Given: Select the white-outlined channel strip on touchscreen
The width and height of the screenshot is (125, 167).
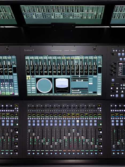Looking at the screenshot, I should click(77, 66).
